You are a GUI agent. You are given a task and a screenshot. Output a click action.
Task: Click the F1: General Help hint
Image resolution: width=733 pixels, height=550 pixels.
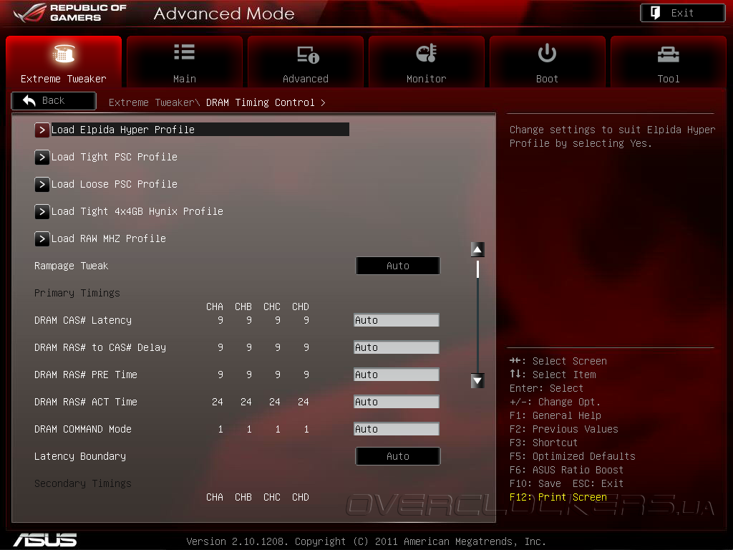click(555, 415)
